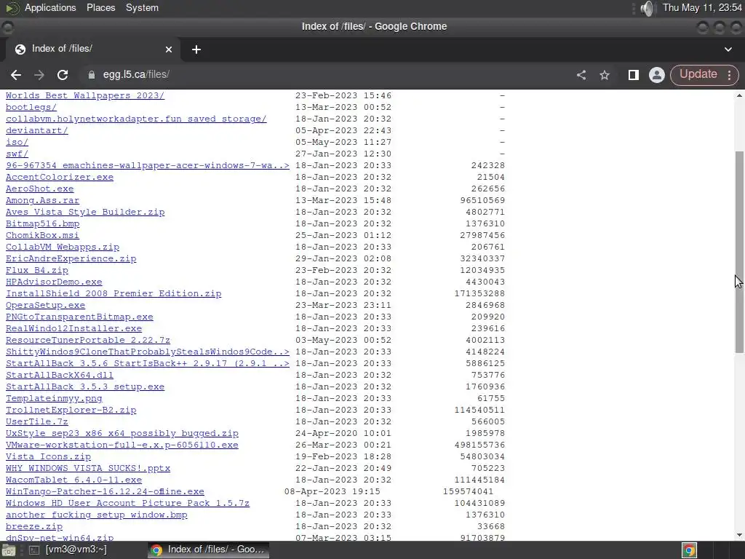Download AccentColorizer.exe
The image size is (745, 559).
coord(60,178)
